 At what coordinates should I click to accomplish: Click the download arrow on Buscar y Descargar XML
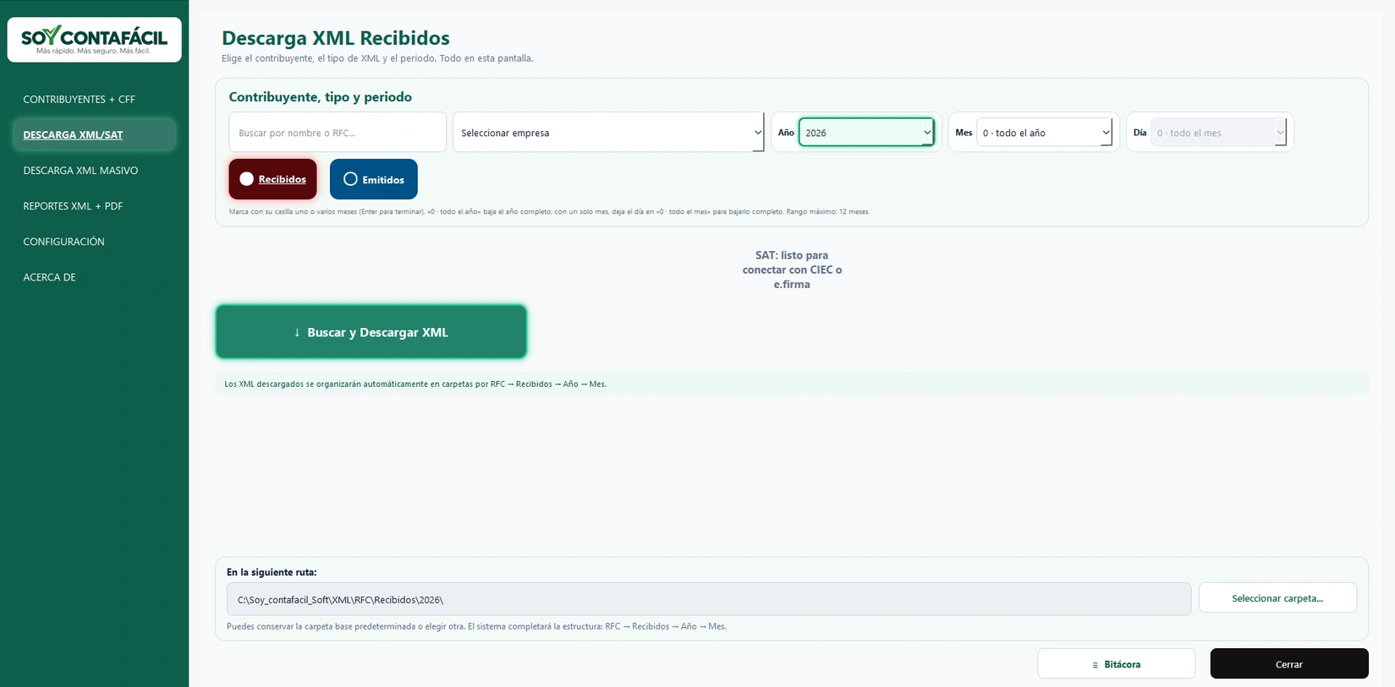click(297, 332)
